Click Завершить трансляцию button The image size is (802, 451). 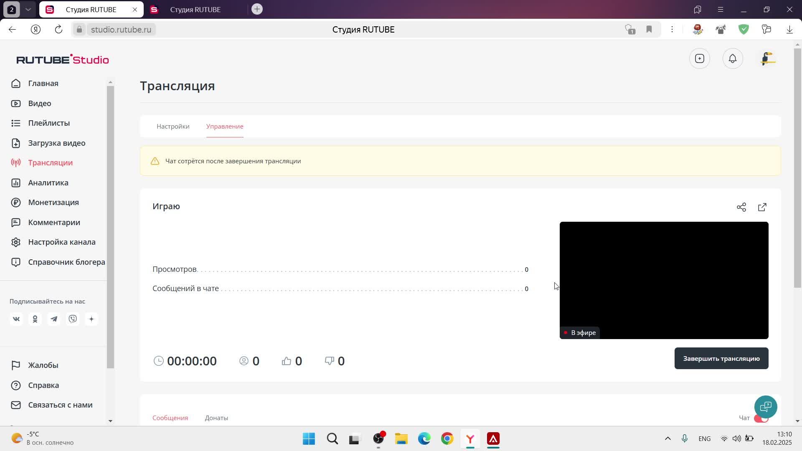(x=721, y=359)
